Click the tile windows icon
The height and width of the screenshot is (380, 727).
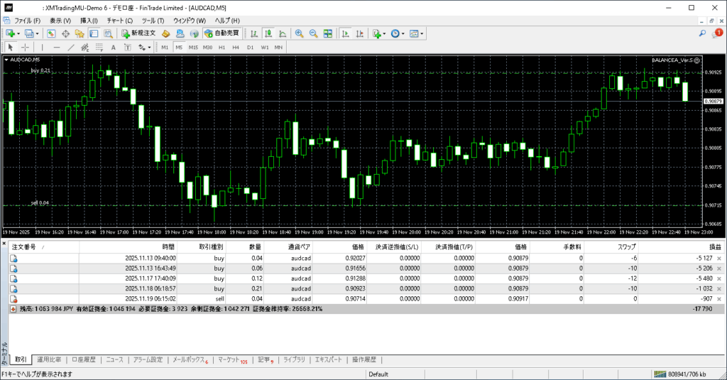point(327,33)
